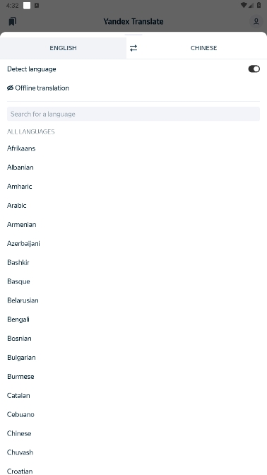This screenshot has width=267, height=475.
Task: Tap the bottom sheet drag handle
Action: click(133, 35)
